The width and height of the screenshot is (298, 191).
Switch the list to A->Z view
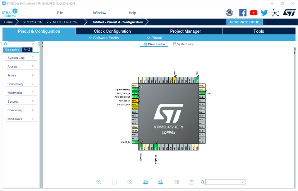tap(27, 50)
